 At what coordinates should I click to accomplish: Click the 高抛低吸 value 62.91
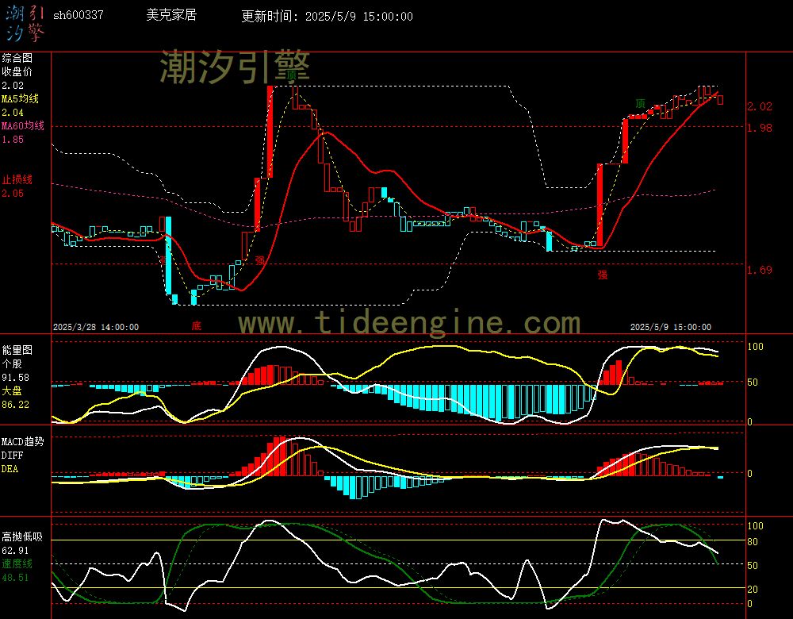point(15,551)
